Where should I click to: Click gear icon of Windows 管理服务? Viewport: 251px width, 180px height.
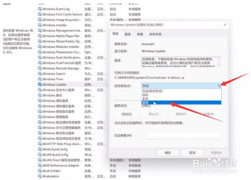coord(40,117)
